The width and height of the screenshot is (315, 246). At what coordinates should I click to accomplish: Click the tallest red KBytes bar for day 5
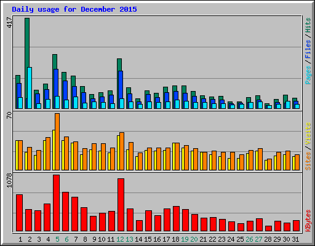[56, 203]
